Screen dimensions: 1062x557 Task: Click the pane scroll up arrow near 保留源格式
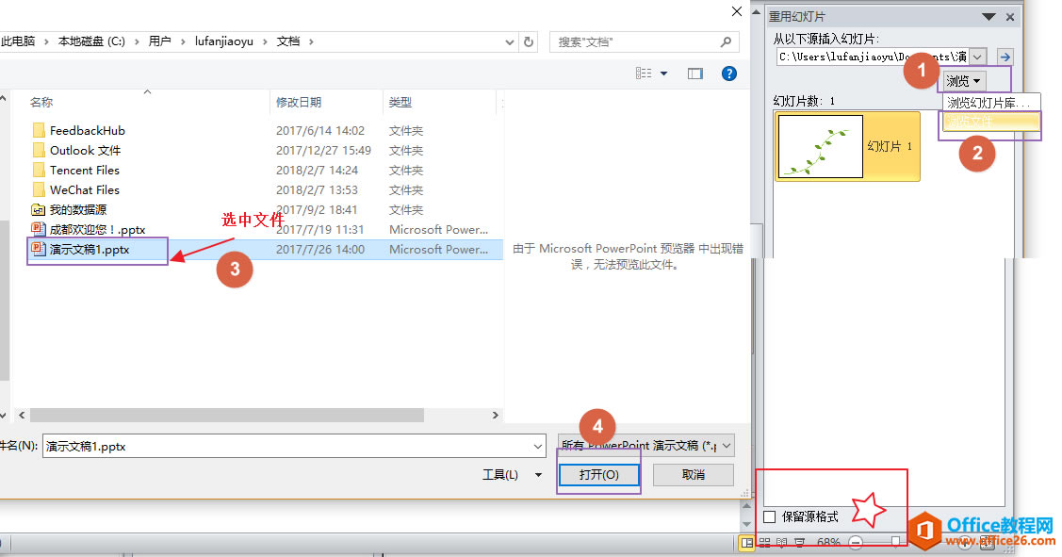click(746, 506)
